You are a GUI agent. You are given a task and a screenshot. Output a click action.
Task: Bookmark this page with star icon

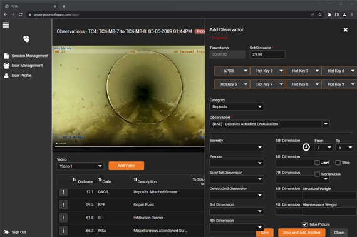click(320, 14)
